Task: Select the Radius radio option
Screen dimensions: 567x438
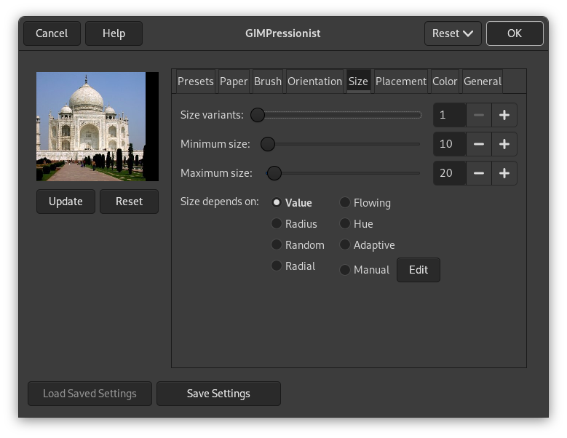Action: tap(277, 224)
